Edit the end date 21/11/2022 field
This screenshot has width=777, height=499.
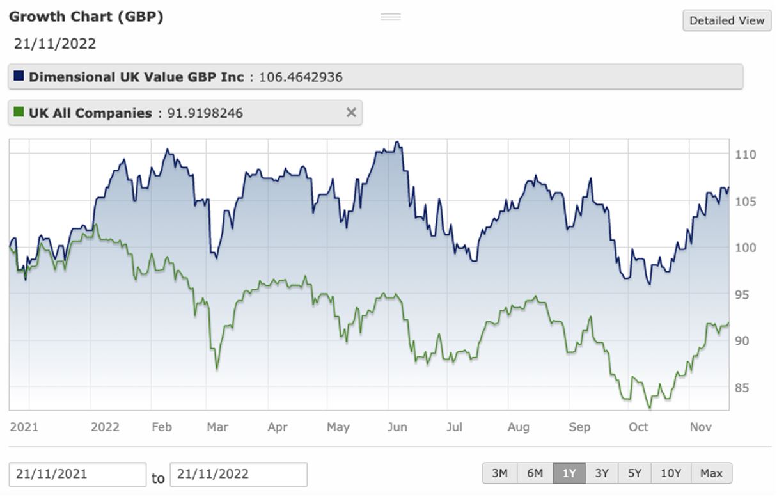[239, 475]
